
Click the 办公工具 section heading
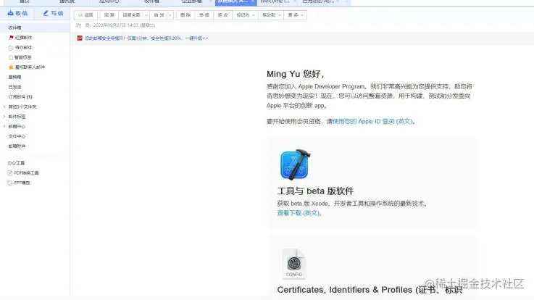16,163
